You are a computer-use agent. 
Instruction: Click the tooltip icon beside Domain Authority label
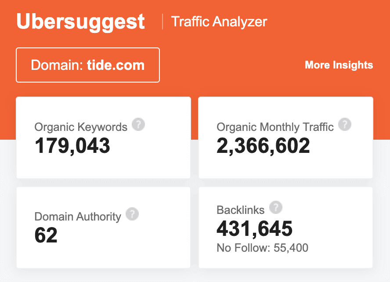pyautogui.click(x=133, y=214)
